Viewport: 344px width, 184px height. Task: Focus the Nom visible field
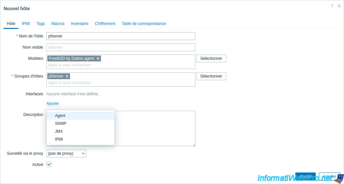121,47
